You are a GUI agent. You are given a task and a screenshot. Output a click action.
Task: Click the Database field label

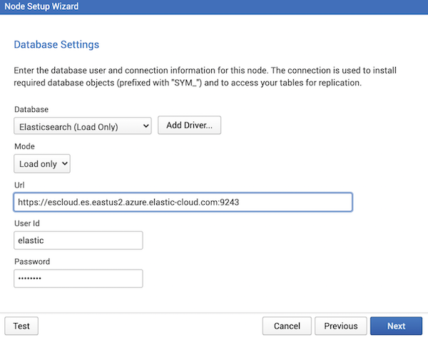(31, 109)
